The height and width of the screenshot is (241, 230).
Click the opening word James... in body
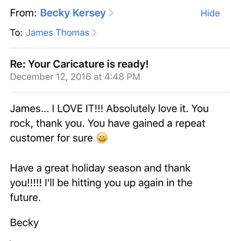(x=29, y=109)
